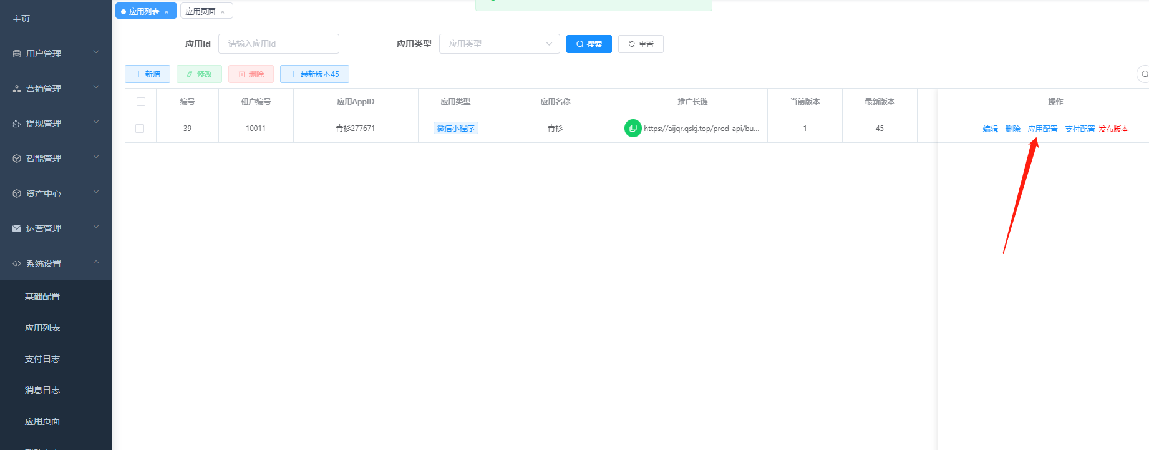Click 删除 link in row 39

1013,129
